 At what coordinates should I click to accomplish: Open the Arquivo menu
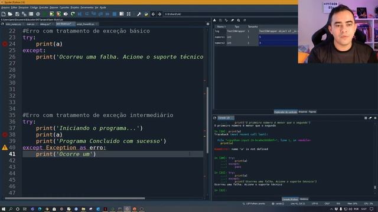pos(5,8)
